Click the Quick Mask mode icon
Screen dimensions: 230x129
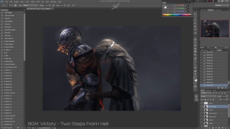click(195, 83)
